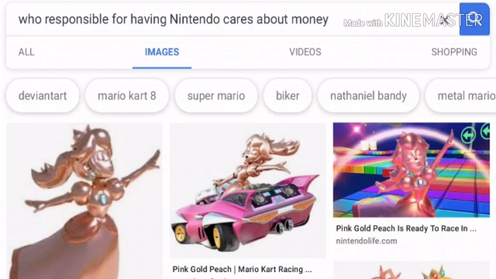Open the partially visible bottom-right image result

tap(412, 270)
